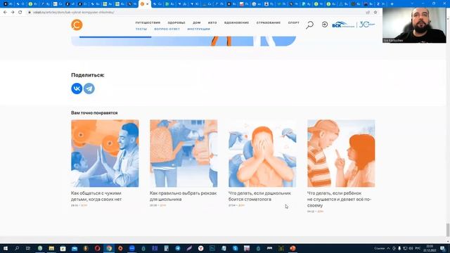Open Chrome in the taskbar

pyautogui.click(x=109, y=248)
